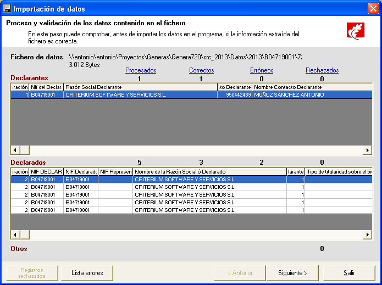Select Declarantes CRITERIUM SOFTWARE Y SERVICIOS S.L. cell
The height and width of the screenshot is (285, 382).
[140, 94]
